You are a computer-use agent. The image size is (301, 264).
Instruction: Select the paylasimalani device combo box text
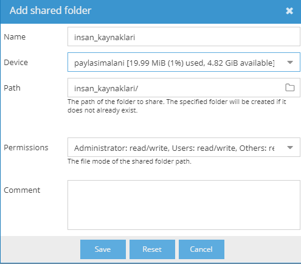point(175,63)
